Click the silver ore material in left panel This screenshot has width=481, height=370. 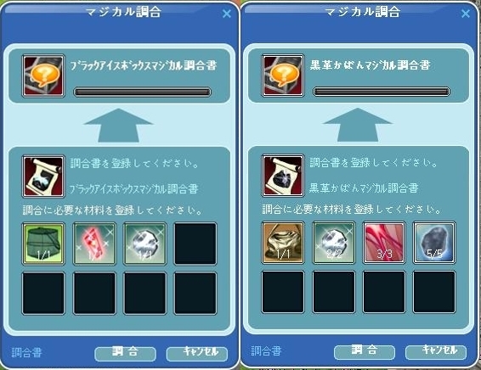click(144, 244)
